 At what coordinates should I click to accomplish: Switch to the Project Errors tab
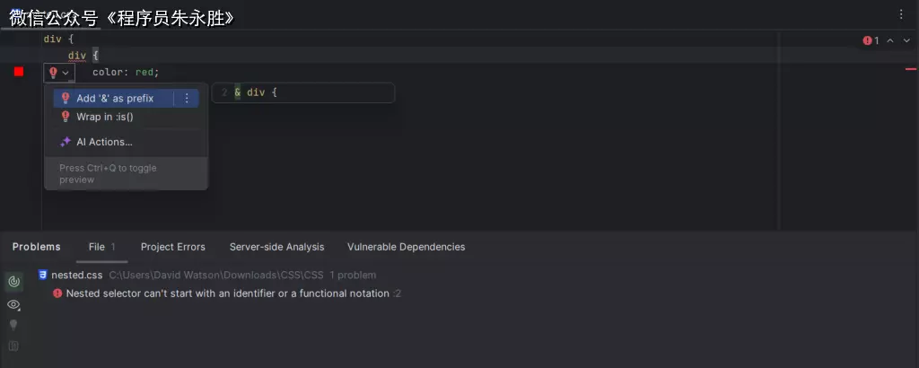(x=172, y=247)
